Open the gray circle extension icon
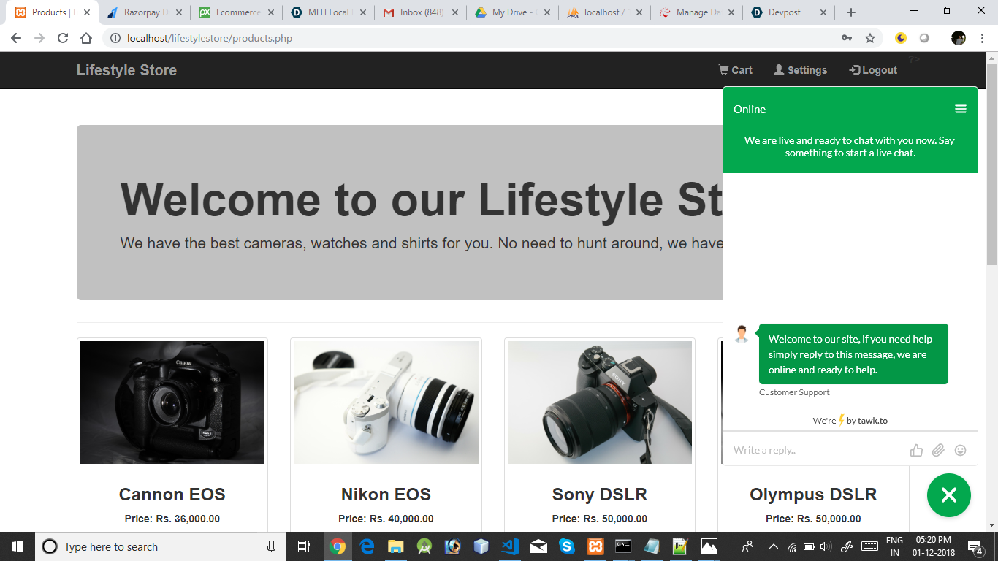This screenshot has height=561, width=998. point(924,38)
